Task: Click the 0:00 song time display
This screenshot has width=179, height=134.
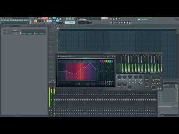Action: [x=70, y=19]
